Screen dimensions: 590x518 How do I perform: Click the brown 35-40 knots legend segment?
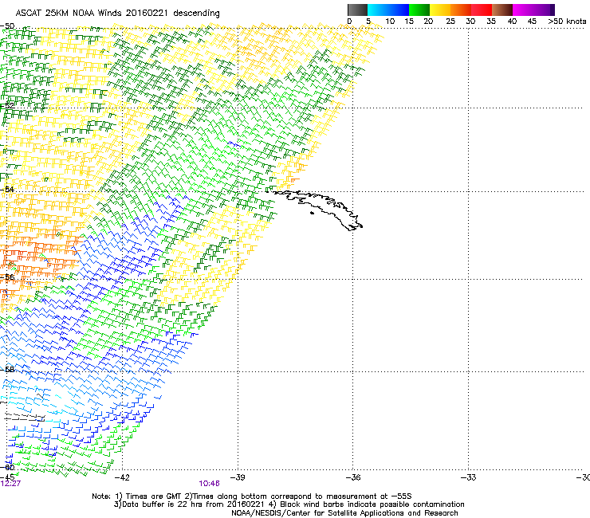tap(502, 10)
